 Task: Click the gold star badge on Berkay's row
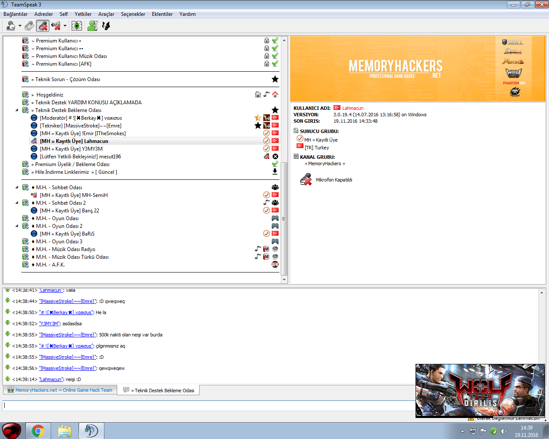pos(258,118)
